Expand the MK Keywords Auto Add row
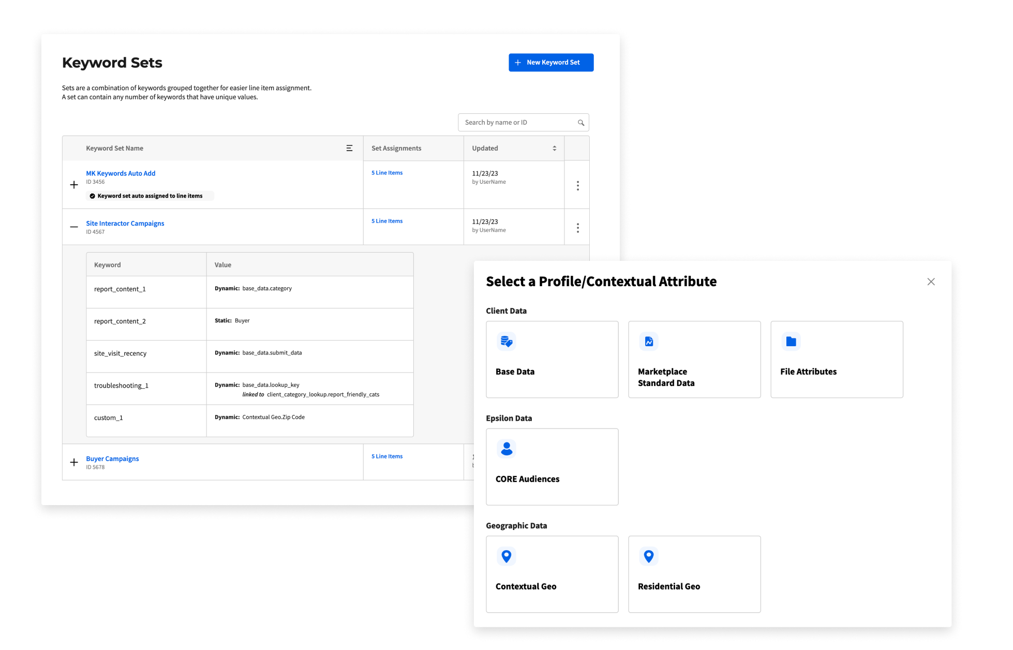 coord(74,185)
